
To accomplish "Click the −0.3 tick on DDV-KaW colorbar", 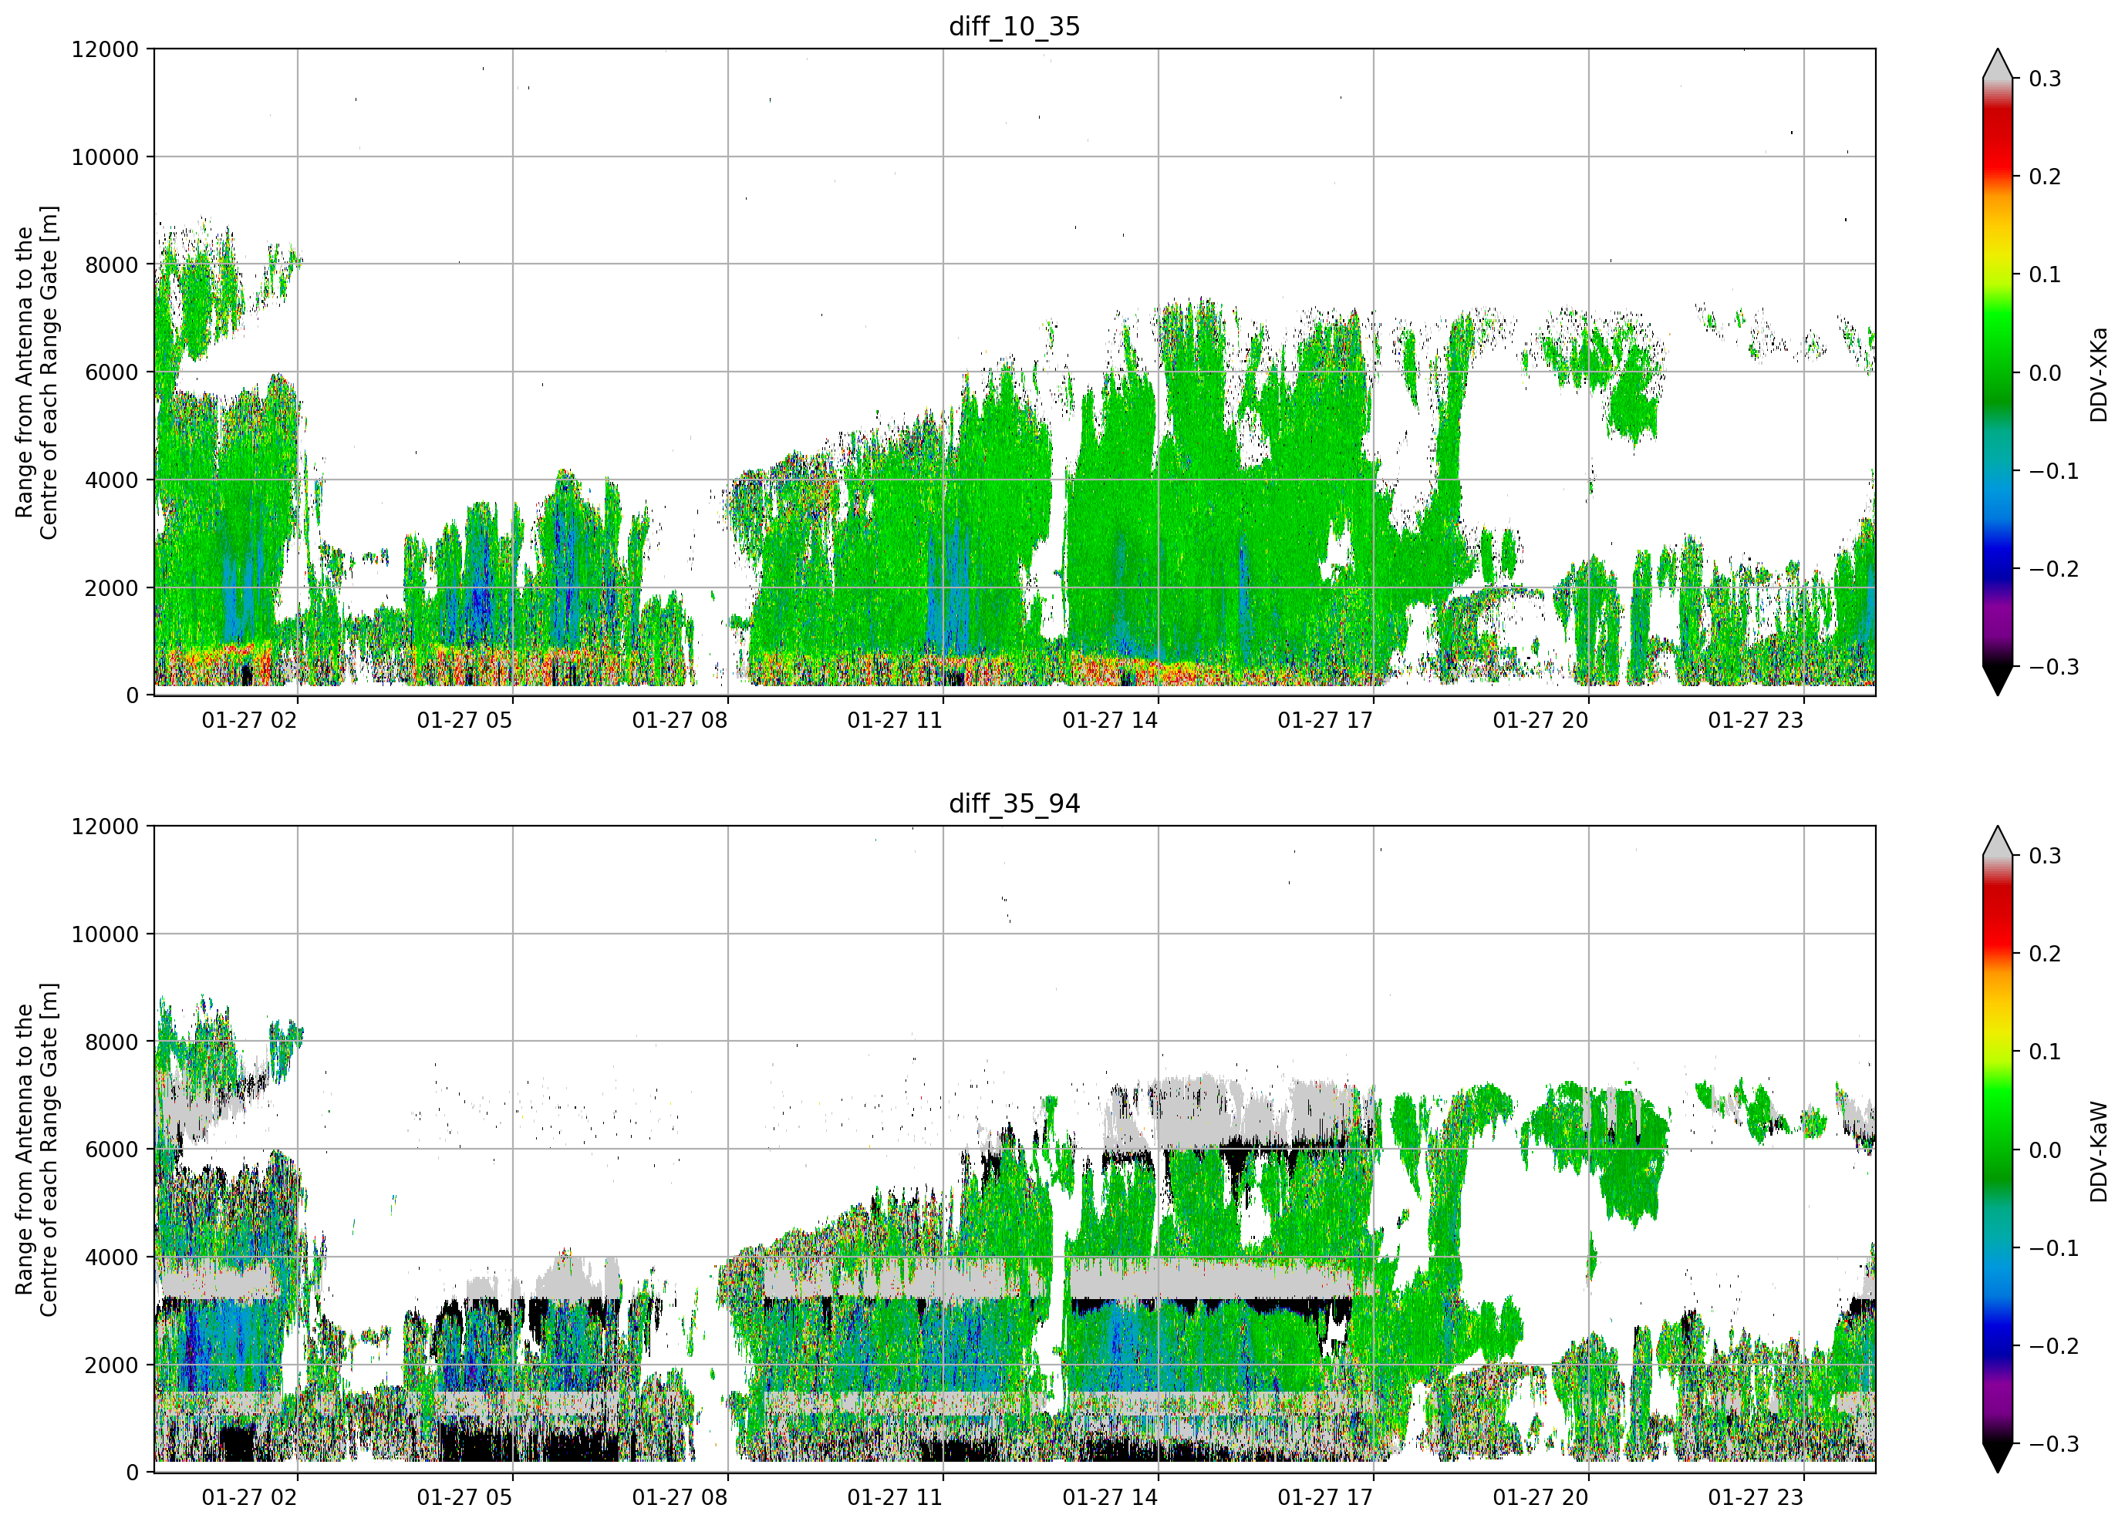I will click(x=2054, y=1445).
